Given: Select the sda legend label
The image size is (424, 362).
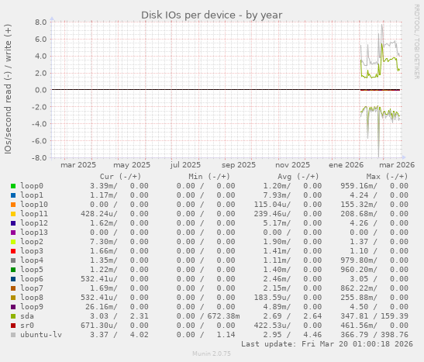Looking at the screenshot, I should click(x=27, y=316).
